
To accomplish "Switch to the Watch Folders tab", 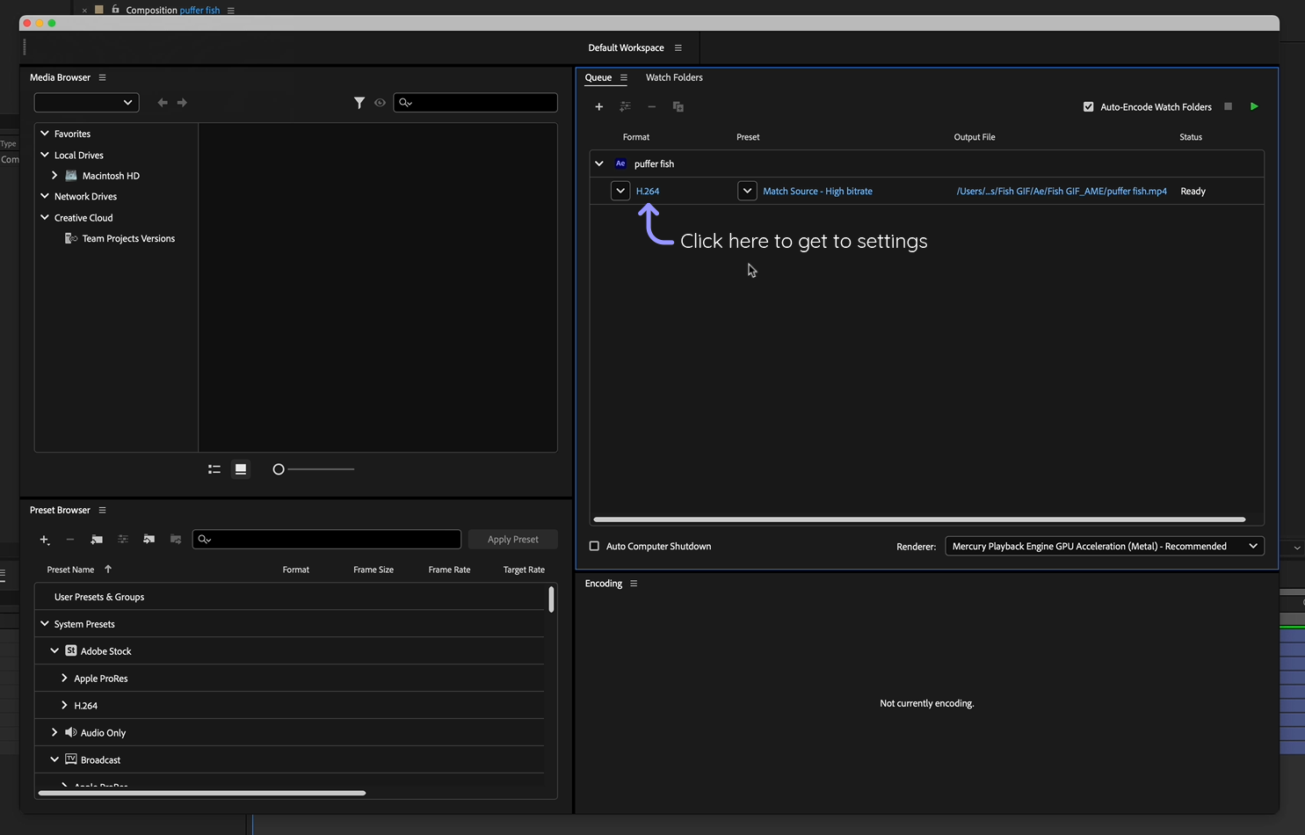I will coord(674,77).
